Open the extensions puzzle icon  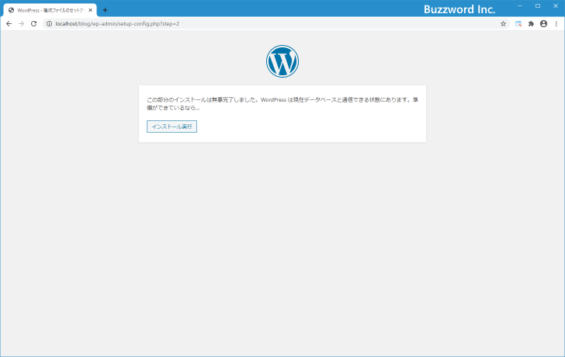531,24
